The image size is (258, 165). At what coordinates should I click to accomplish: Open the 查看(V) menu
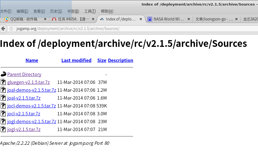click(39, 11)
